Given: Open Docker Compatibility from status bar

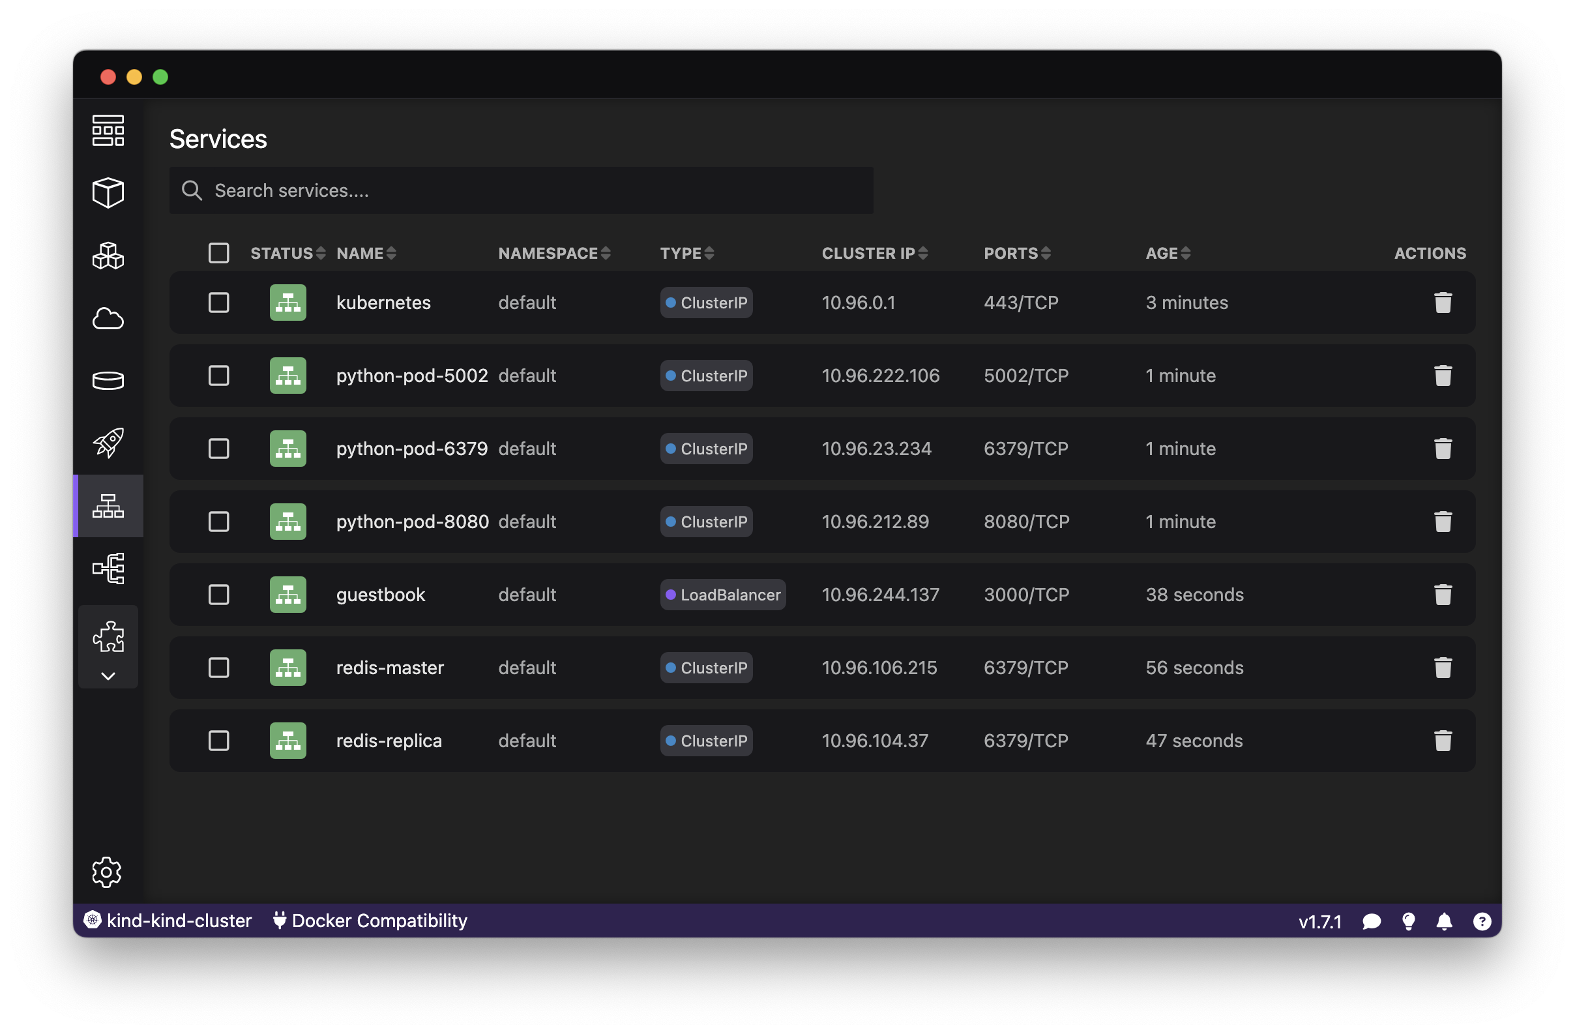Looking at the screenshot, I should pos(370,921).
